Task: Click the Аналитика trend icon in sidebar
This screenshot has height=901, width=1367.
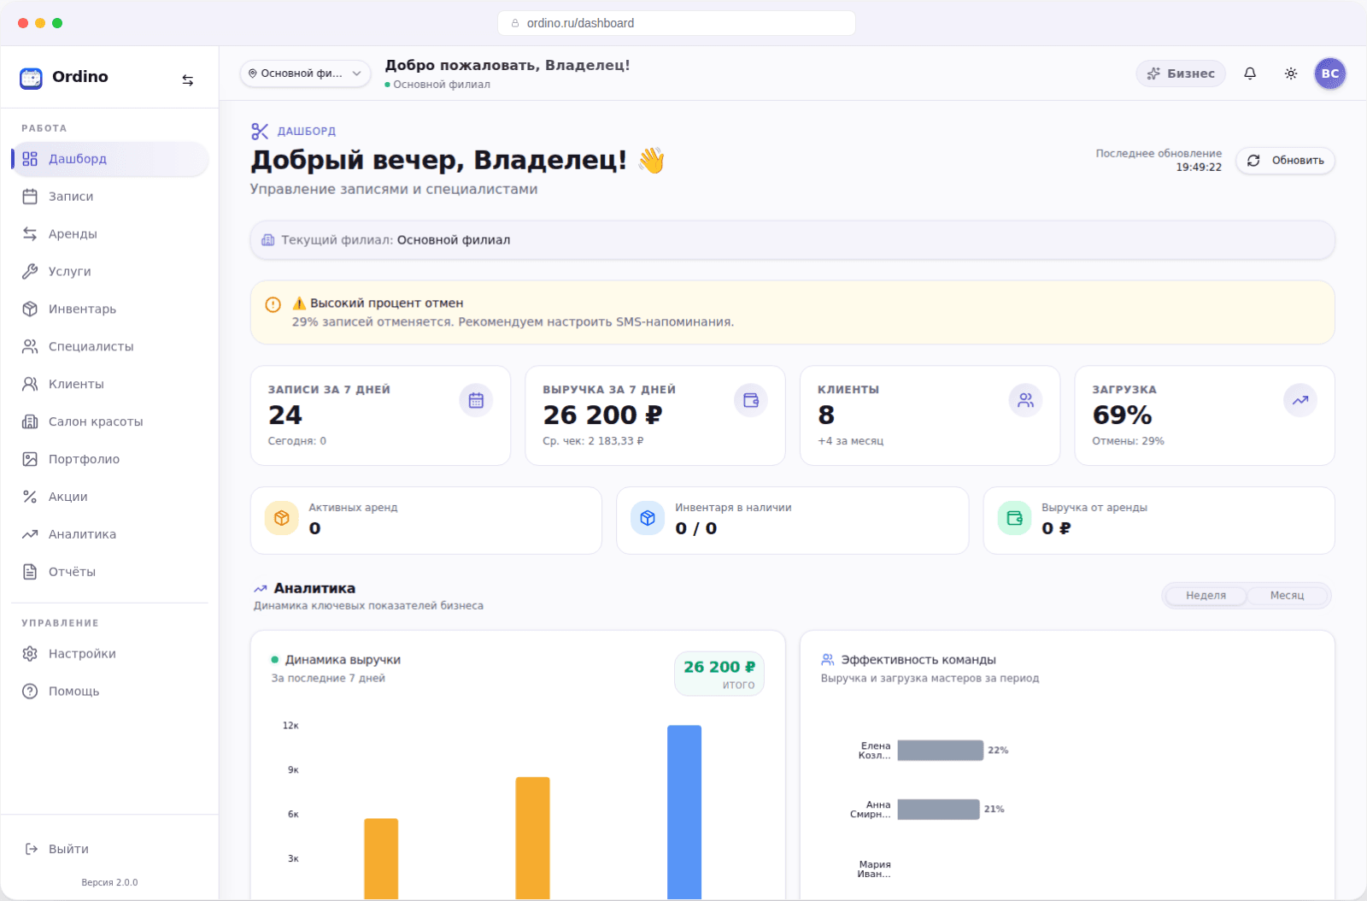Action: pyautogui.click(x=30, y=535)
